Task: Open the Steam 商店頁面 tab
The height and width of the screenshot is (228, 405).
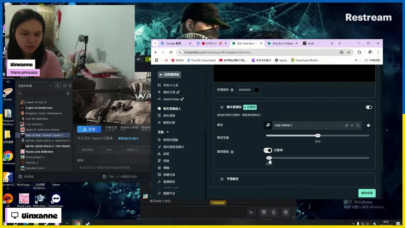Action: click(x=87, y=150)
